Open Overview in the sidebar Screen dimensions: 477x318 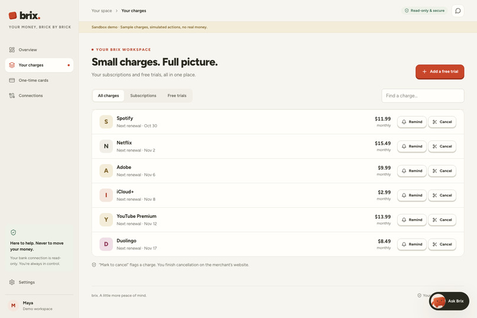pyautogui.click(x=39, y=50)
